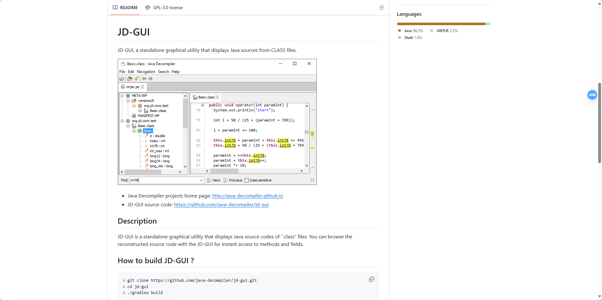Click the Next find button
Screen dimensions: 602x300
point(213,180)
